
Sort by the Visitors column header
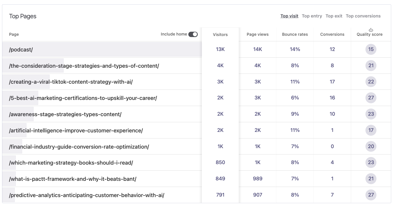[x=220, y=34]
